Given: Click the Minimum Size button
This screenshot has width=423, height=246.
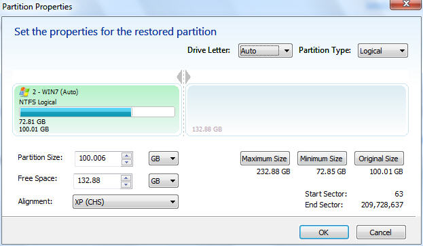Looking at the screenshot, I should (322, 159).
